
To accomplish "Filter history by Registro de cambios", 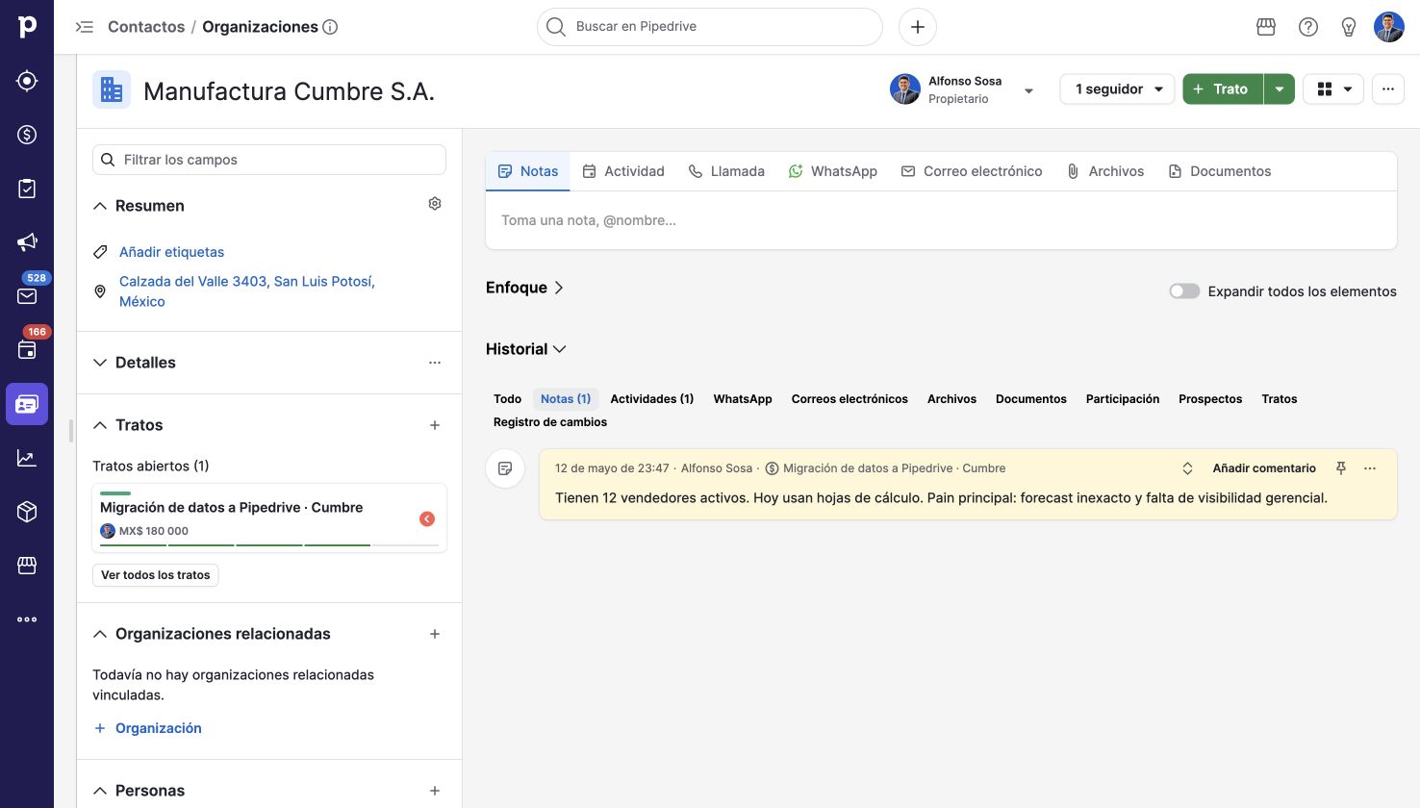I will [550, 422].
